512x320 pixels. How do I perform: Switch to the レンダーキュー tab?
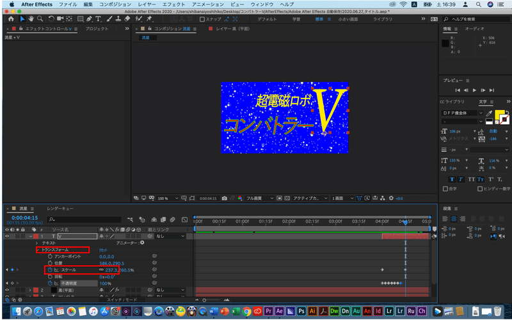(60, 209)
